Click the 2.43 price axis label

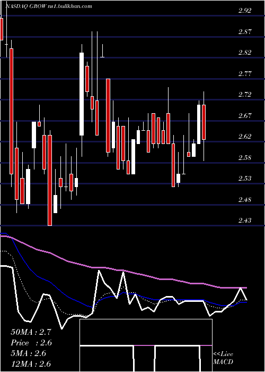click(245, 221)
